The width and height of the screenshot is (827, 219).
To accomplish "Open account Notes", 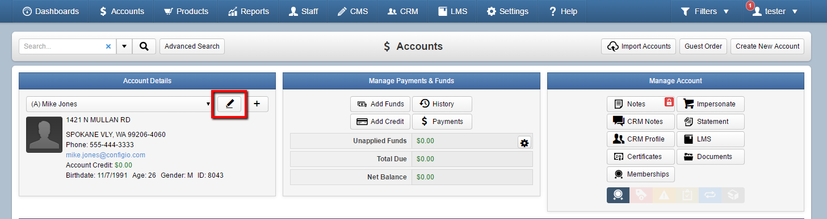I will click(641, 104).
